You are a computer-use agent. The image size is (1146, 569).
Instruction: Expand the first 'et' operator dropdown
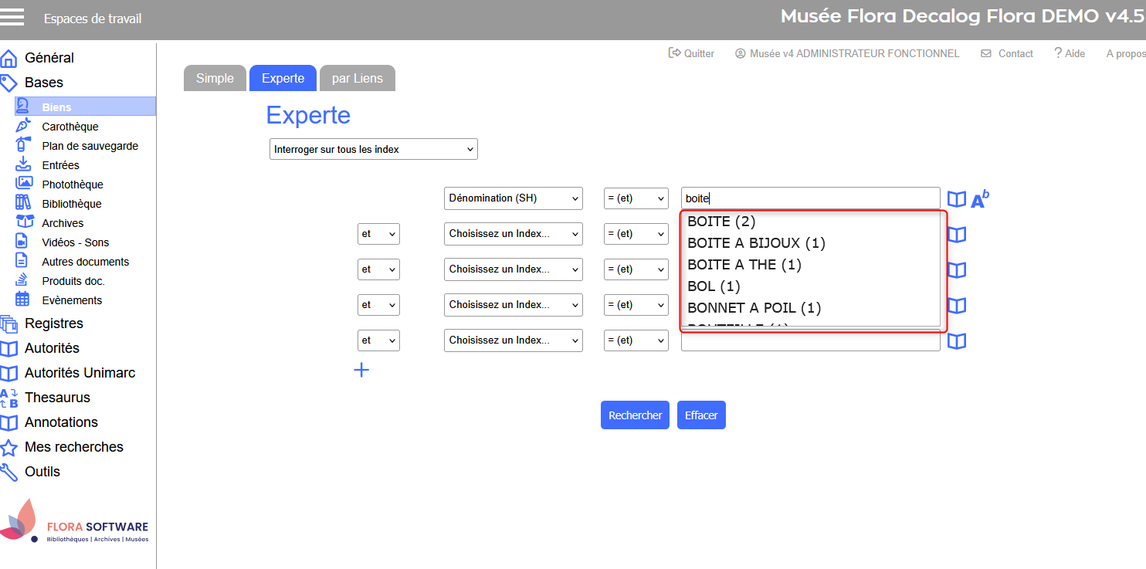click(378, 234)
